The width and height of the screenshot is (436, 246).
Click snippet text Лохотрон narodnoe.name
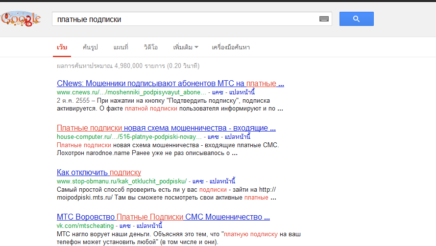tap(94, 153)
